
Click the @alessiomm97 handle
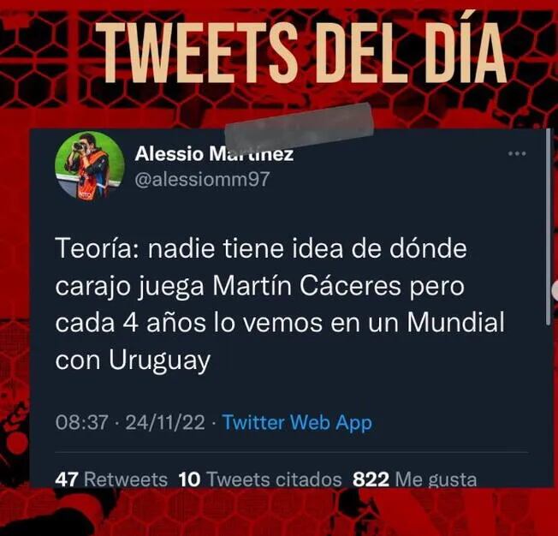[202, 179]
